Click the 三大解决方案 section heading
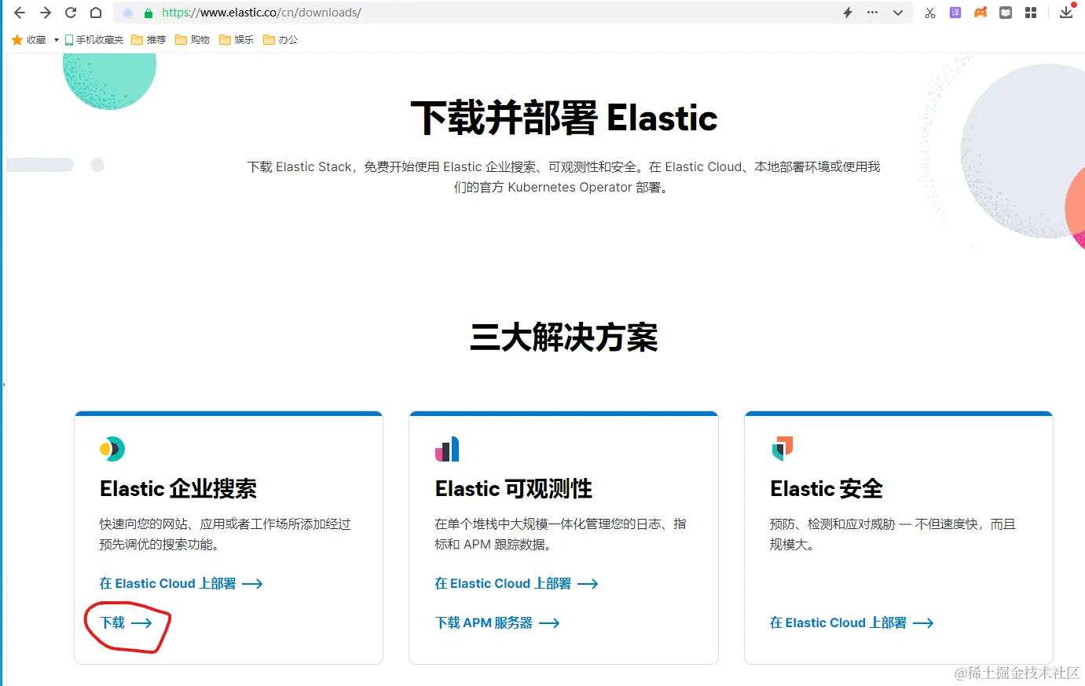This screenshot has width=1085, height=686. (564, 338)
